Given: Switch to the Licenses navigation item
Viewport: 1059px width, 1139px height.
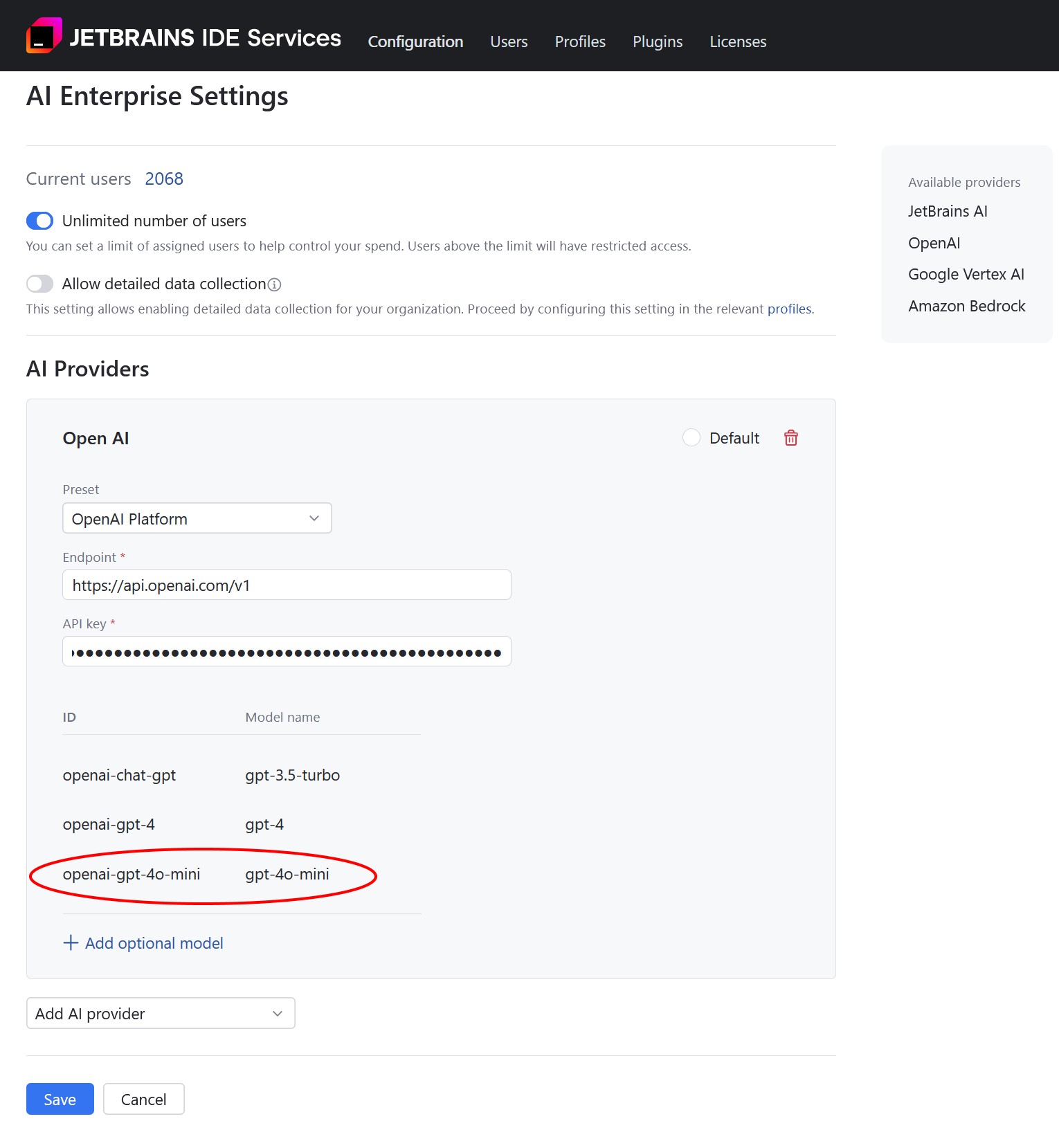Looking at the screenshot, I should click(738, 42).
